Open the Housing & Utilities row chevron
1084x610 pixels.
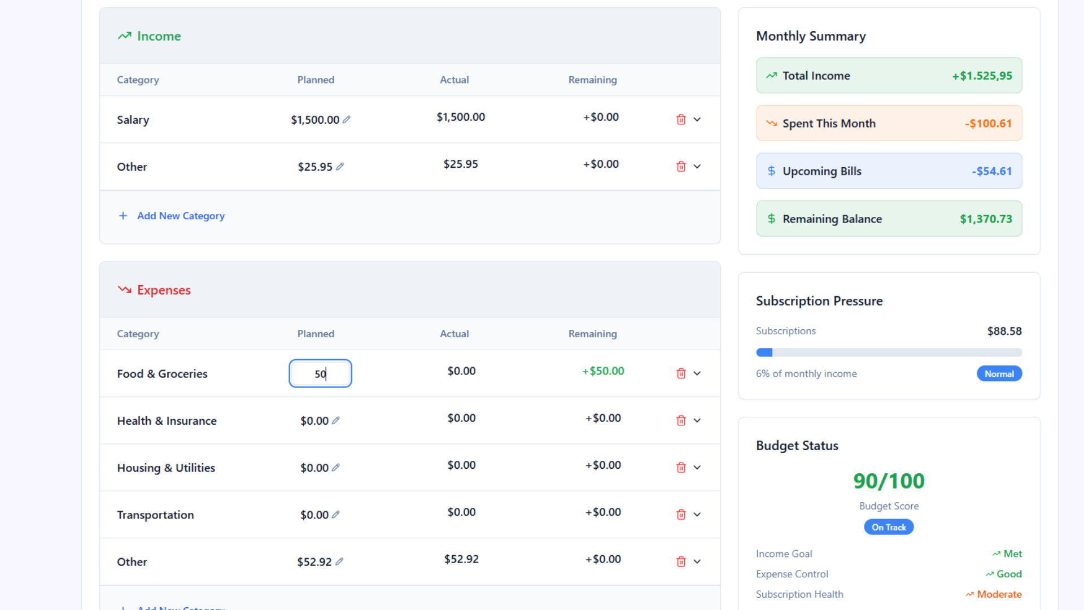coord(697,467)
